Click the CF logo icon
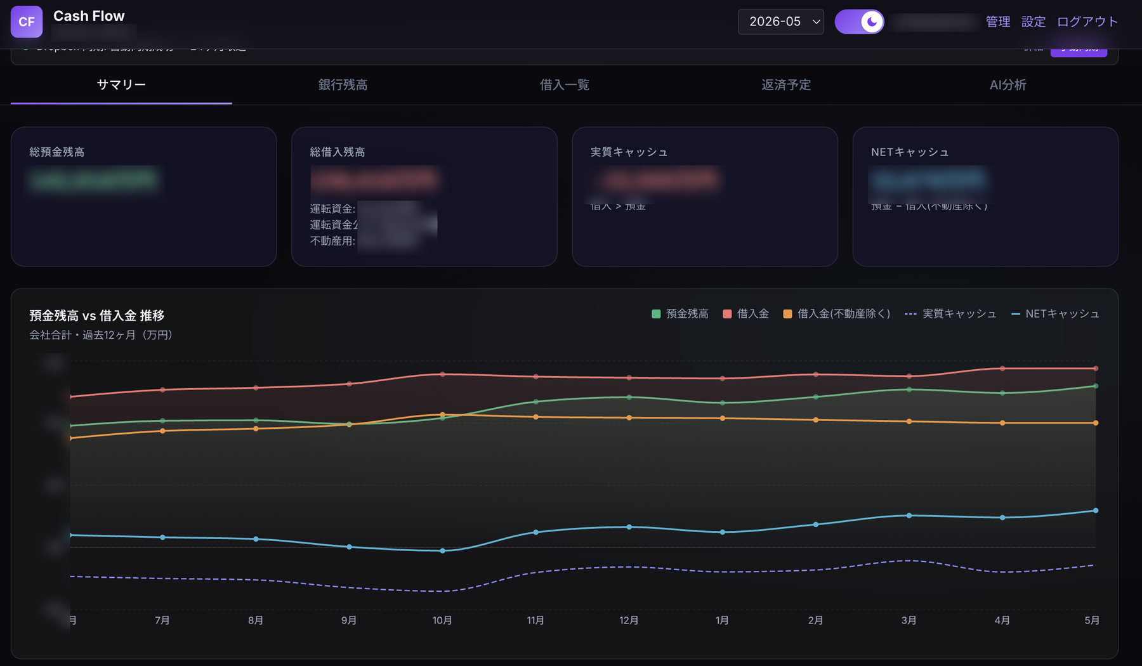Screen dimensions: 1142x666 click(x=27, y=22)
